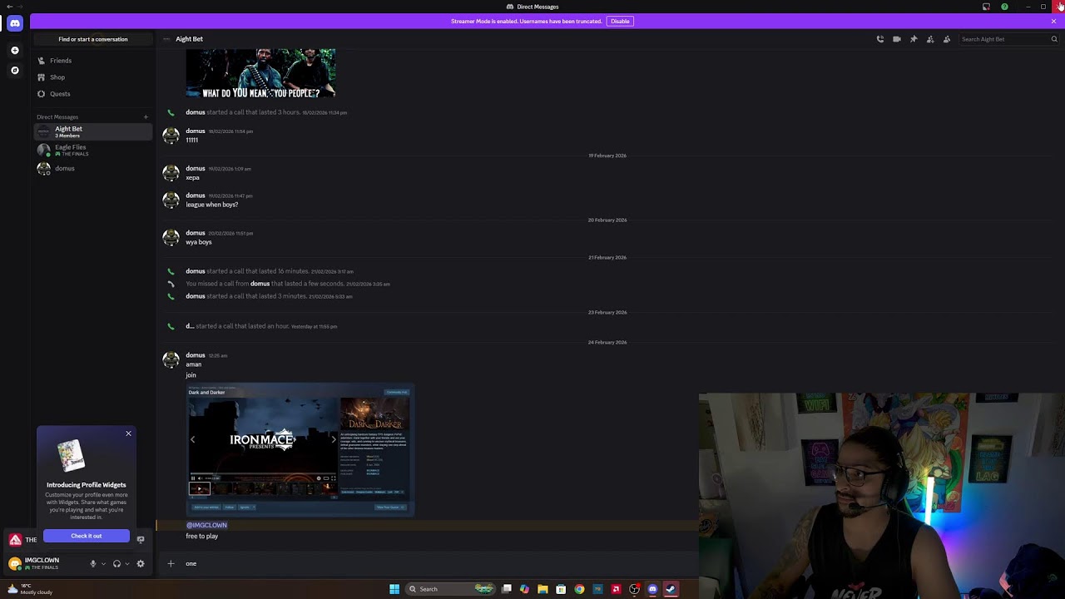The height and width of the screenshot is (599, 1065).
Task: Open the domus direct message in sidebar
Action: click(x=93, y=168)
